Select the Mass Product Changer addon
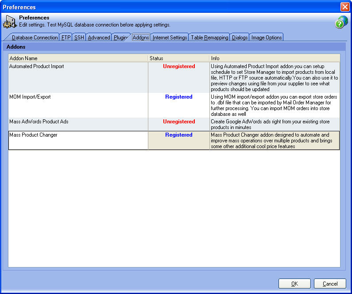 [174, 141]
